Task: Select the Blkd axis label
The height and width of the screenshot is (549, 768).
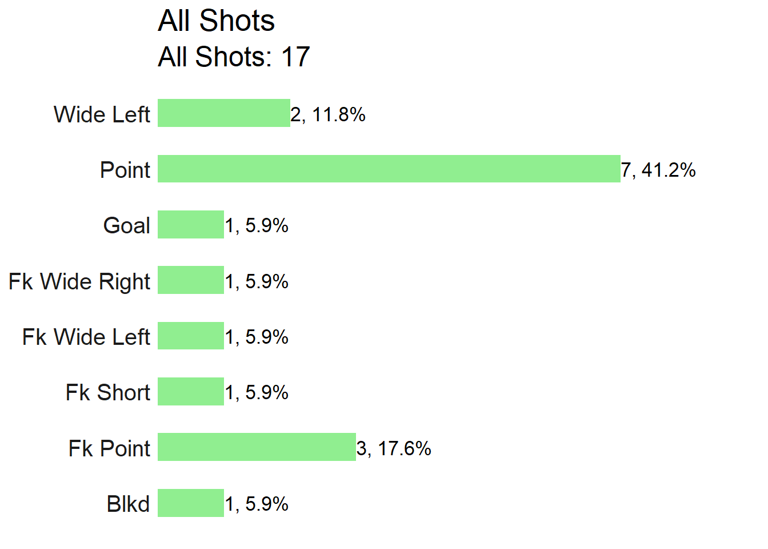Action: [x=128, y=504]
